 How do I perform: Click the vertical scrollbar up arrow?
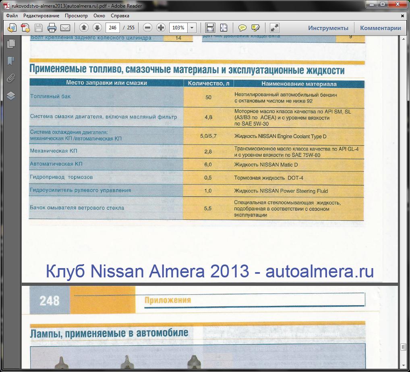[x=403, y=39]
